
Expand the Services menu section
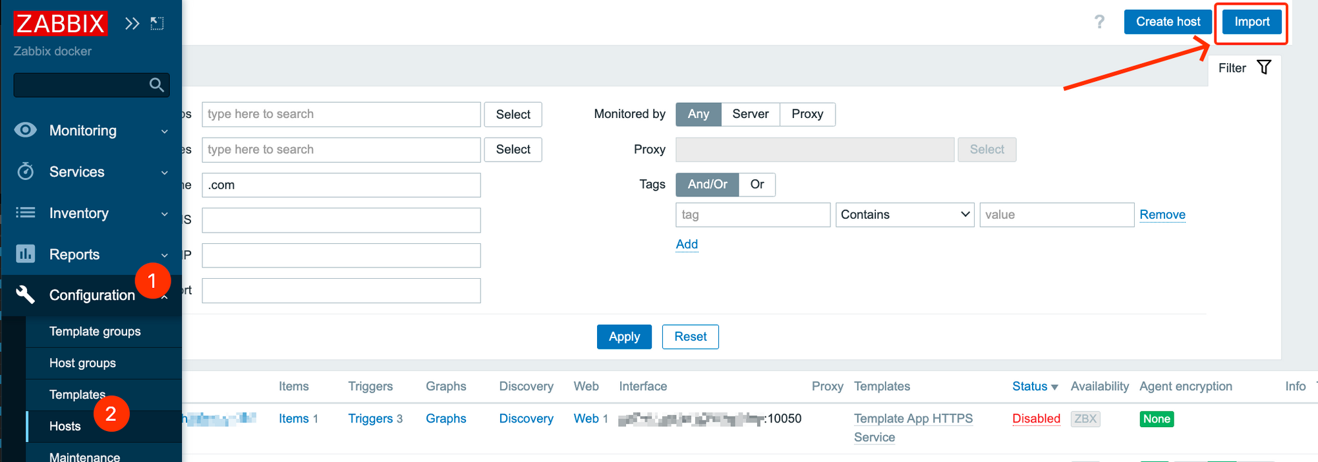77,172
